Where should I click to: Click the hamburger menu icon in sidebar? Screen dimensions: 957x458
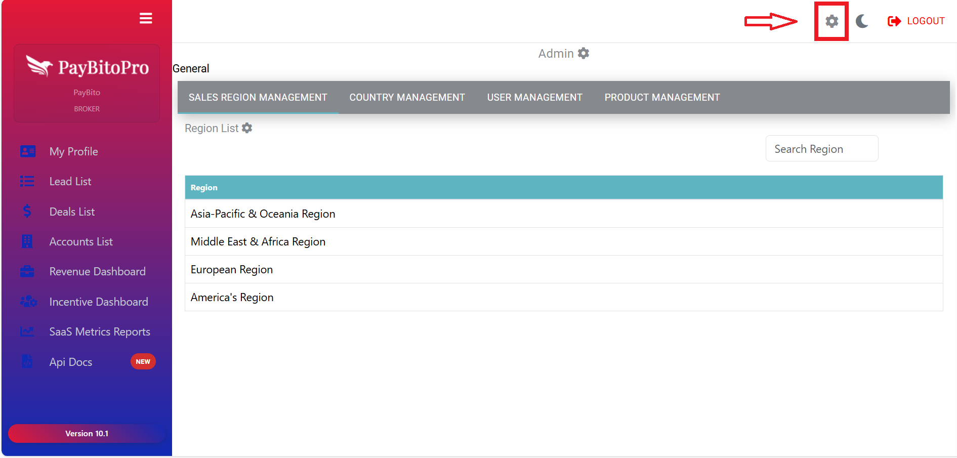pyautogui.click(x=146, y=18)
